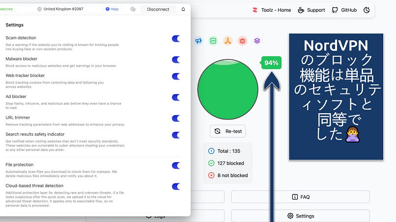Click the globe icon by United Kingdom
The height and width of the screenshot is (222, 396).
click(39, 9)
